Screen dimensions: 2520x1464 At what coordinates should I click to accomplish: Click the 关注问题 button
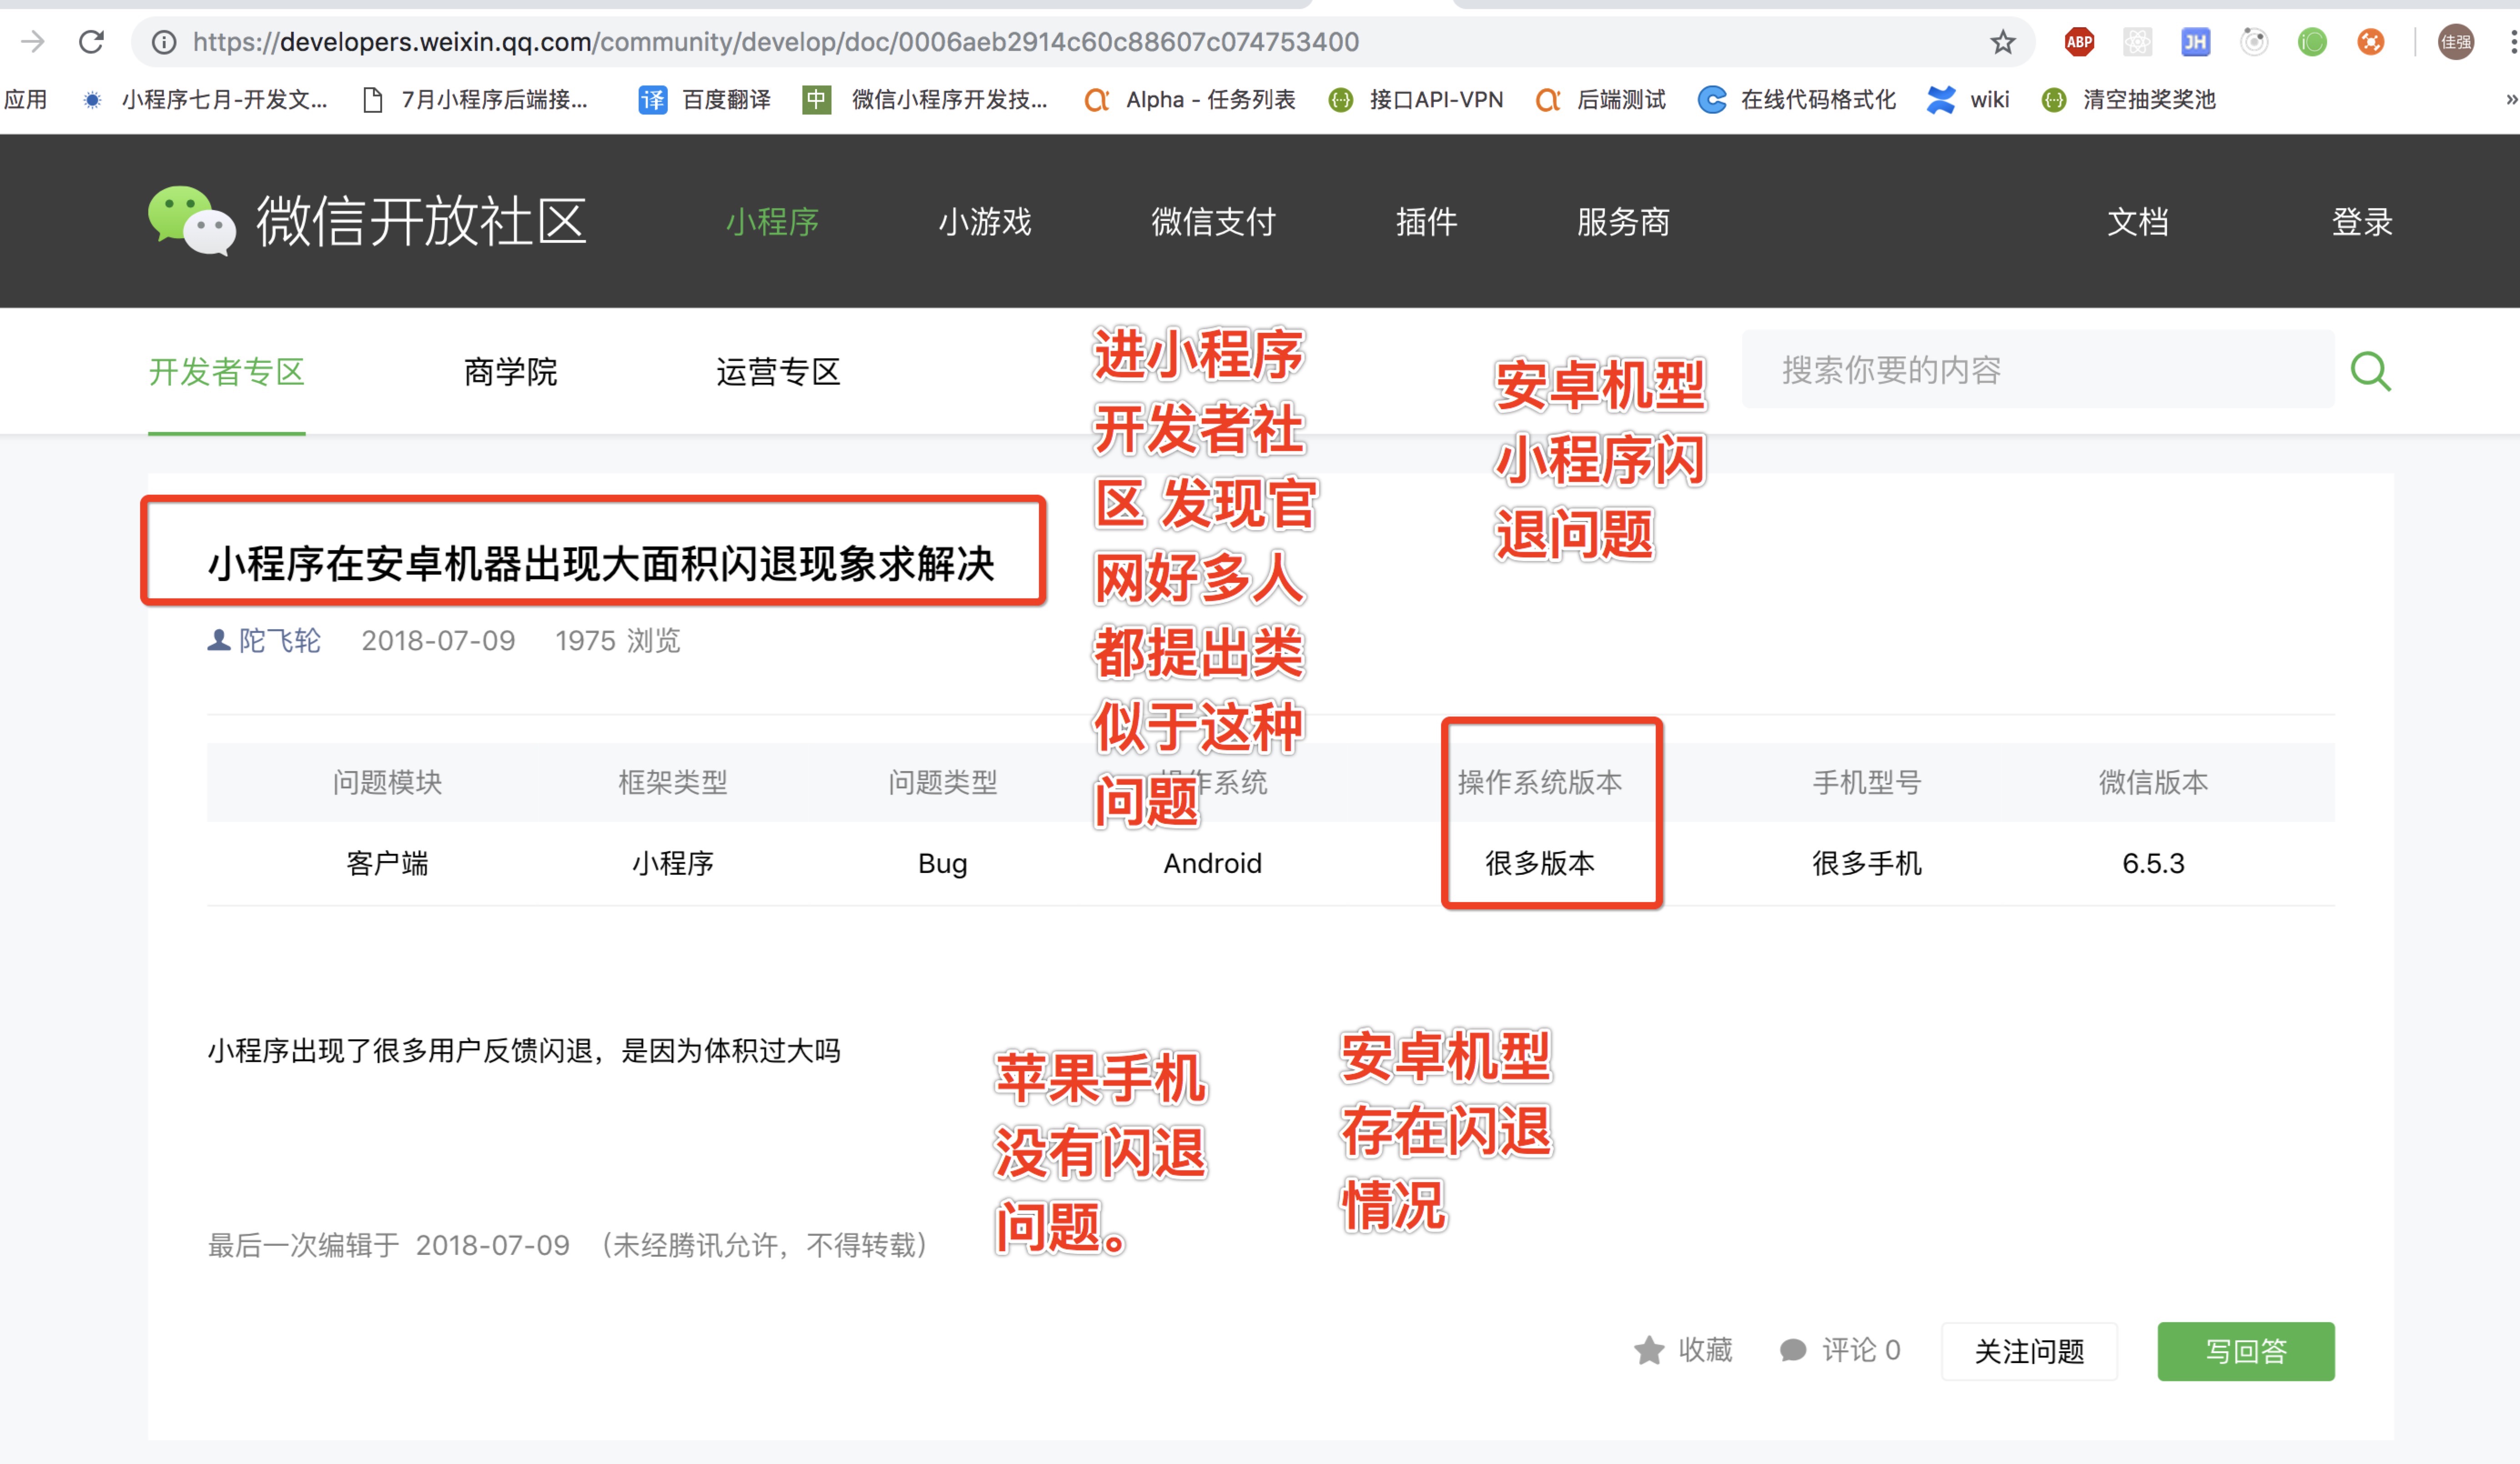2029,1351
